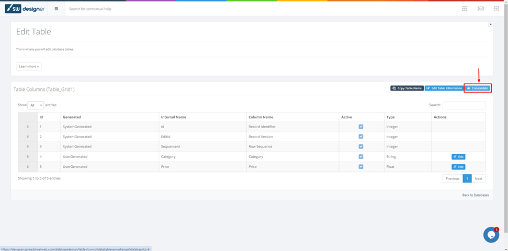Click the sign-out icon
The width and height of the screenshot is (508, 251).
pyautogui.click(x=496, y=9)
